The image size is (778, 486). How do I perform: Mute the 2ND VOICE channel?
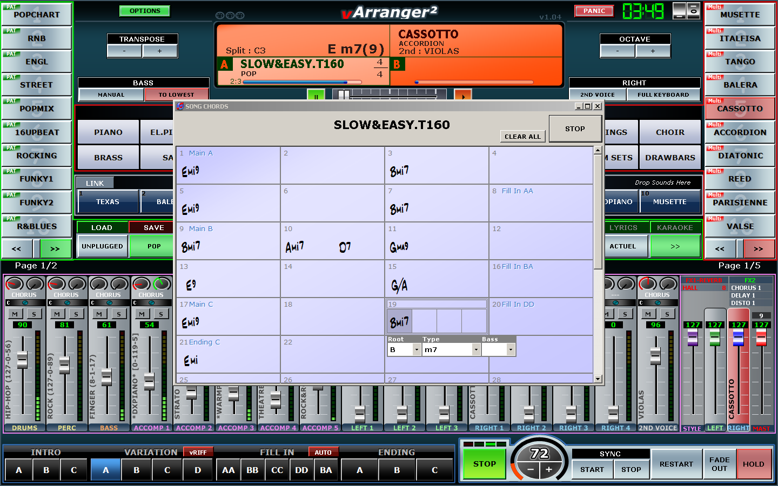[648, 314]
